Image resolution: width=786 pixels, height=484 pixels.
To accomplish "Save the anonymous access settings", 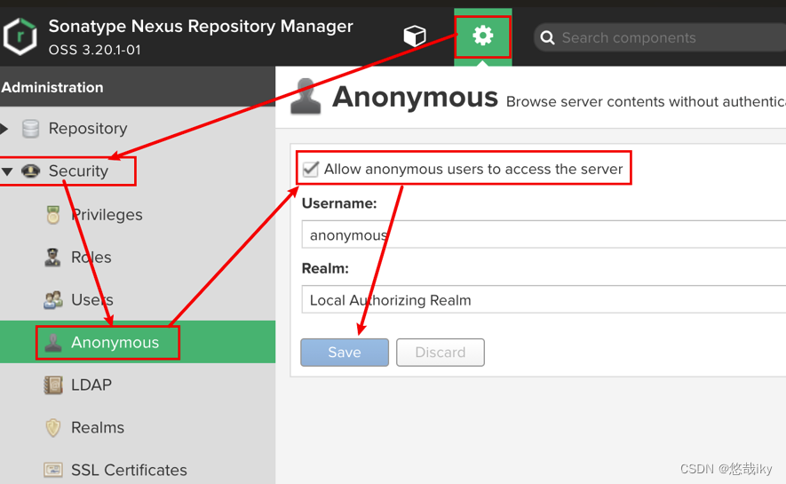I will click(345, 353).
